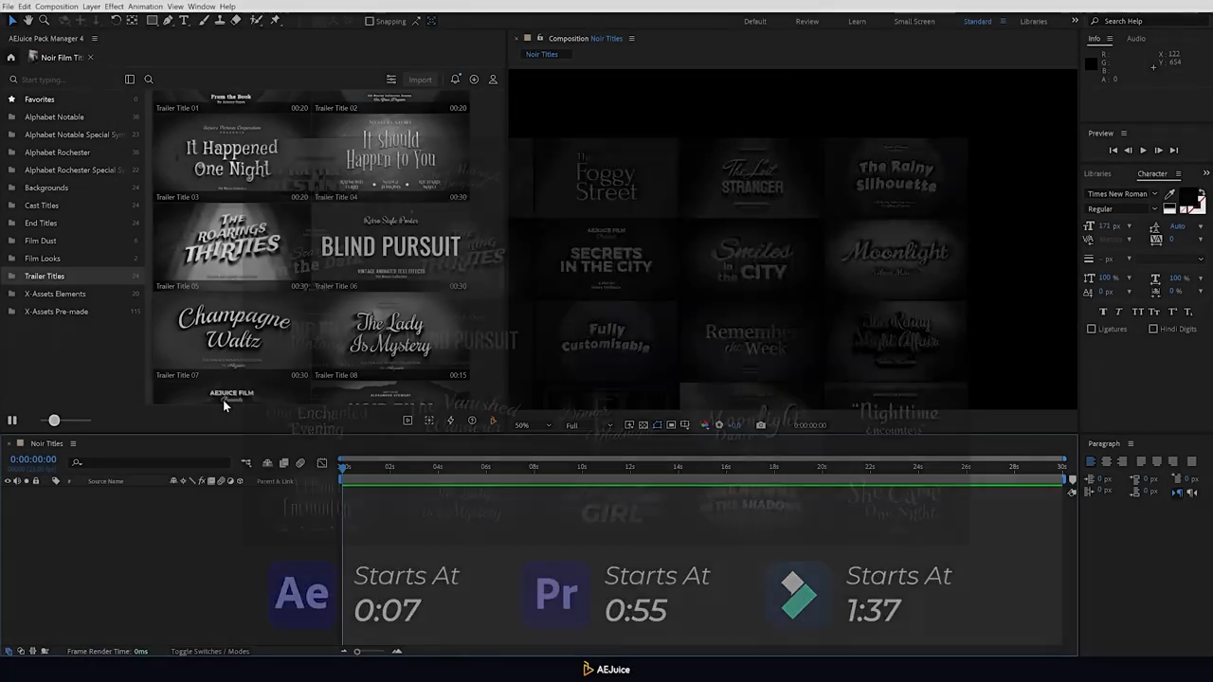Open the Window menu
Screen dimensions: 1213x682
tap(201, 7)
